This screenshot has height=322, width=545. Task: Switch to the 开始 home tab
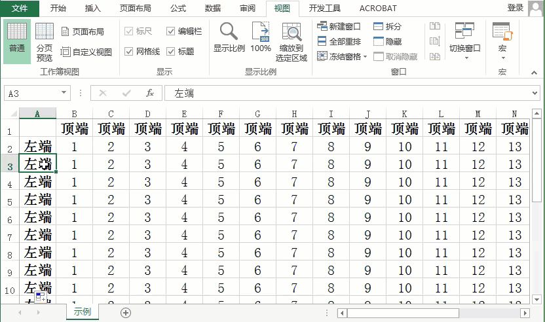(58, 9)
